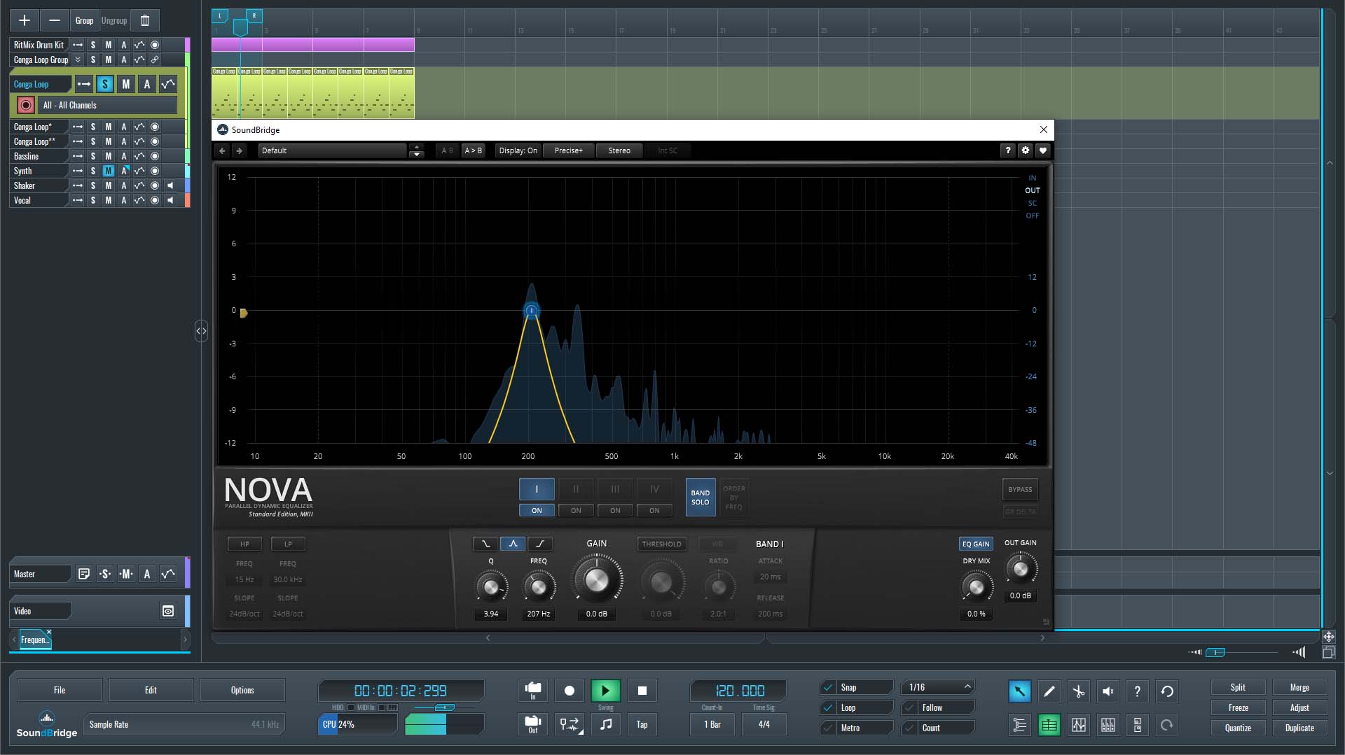Toggle BAND SOLO in NOVA
Viewport: 1345px width, 755px height.
[x=701, y=498]
